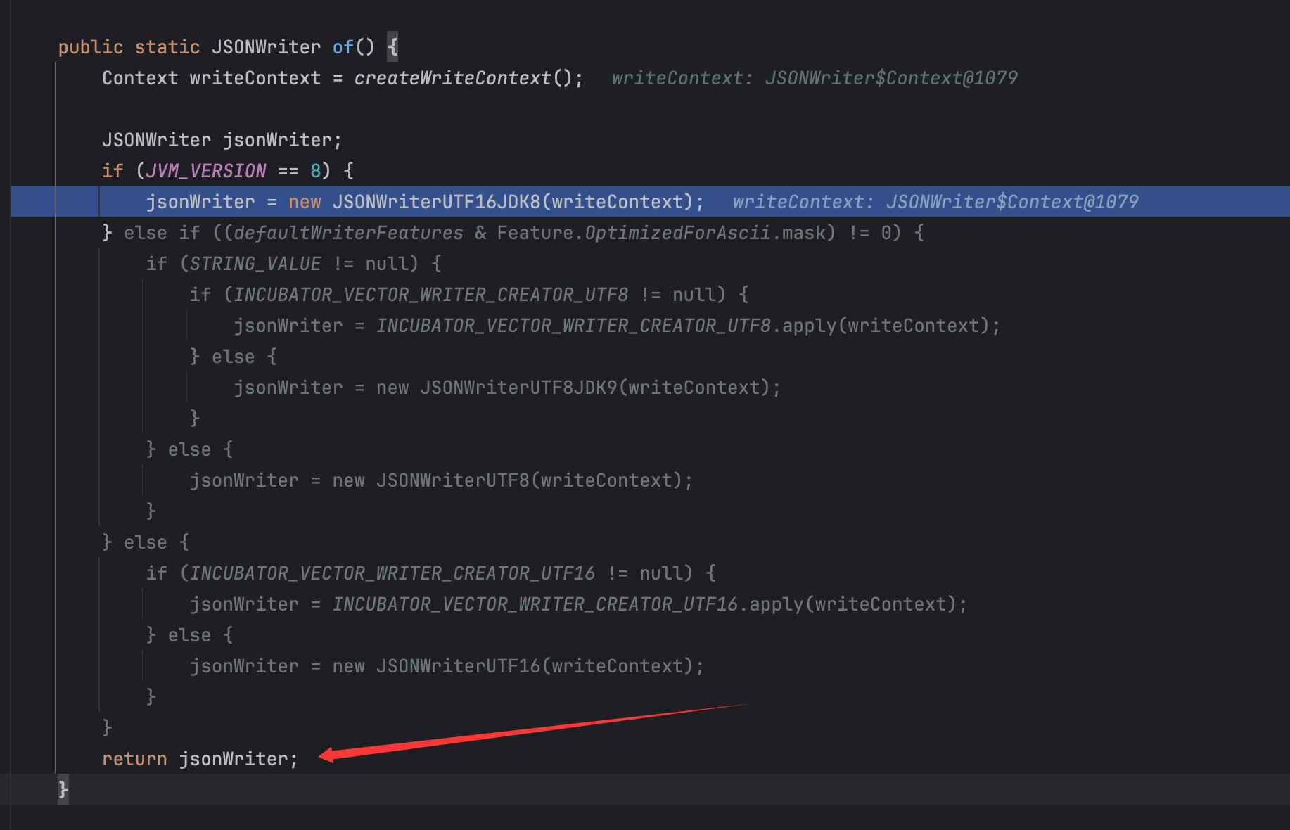Image resolution: width=1290 pixels, height=830 pixels.
Task: Click the createWriteContext() method call
Action: coord(452,78)
